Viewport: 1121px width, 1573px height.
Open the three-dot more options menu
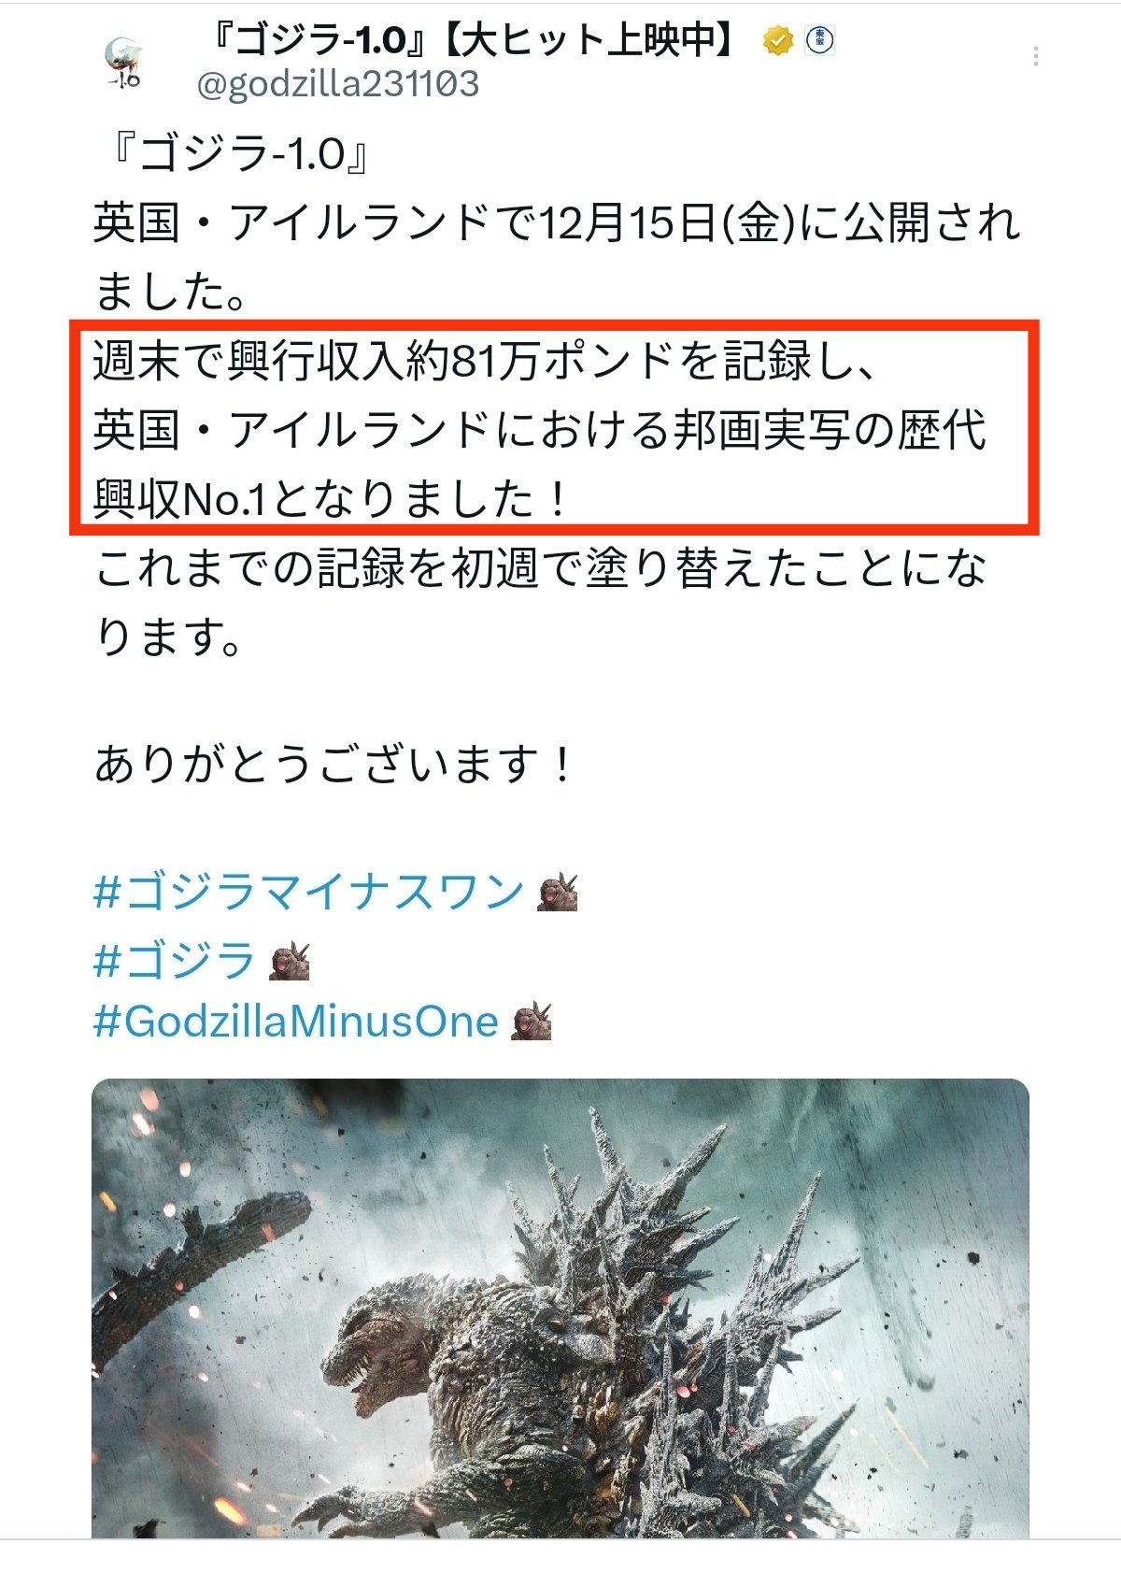(x=1035, y=56)
